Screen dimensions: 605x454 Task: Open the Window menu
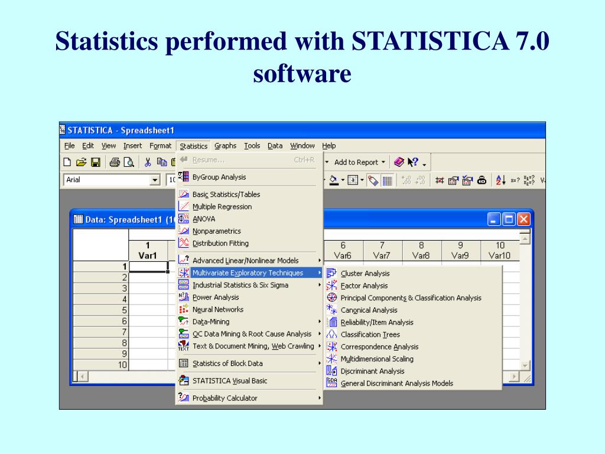pyautogui.click(x=302, y=145)
